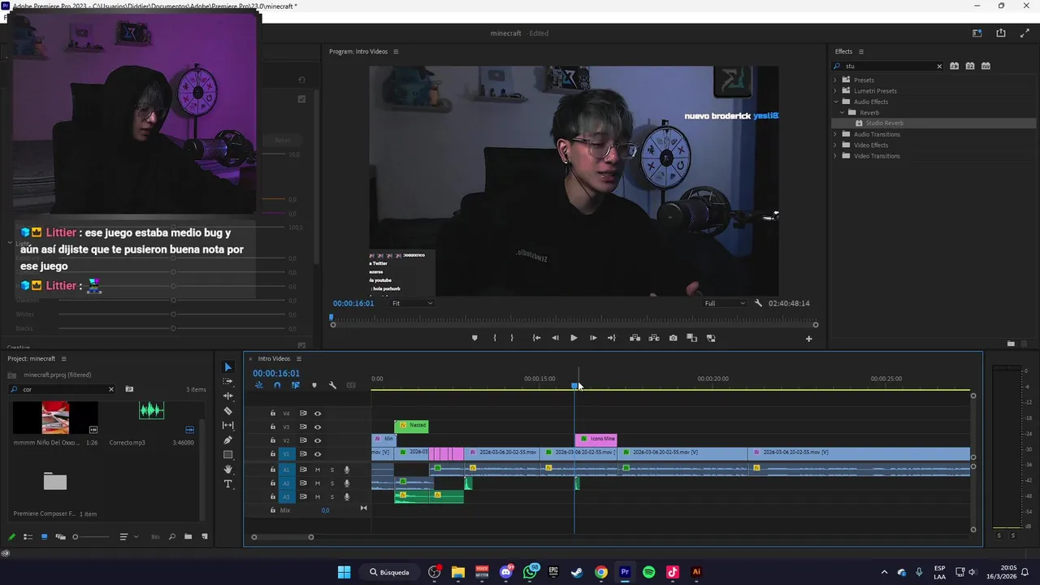Solo audio track A2
Screen dimensions: 1040x585
click(331, 483)
